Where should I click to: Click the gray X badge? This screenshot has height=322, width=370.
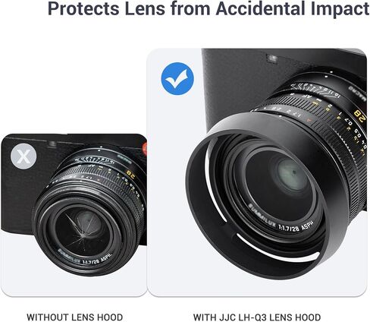[24, 156]
